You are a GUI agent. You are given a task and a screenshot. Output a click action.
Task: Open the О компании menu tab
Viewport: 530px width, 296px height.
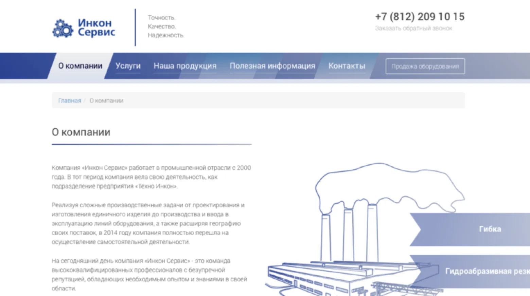point(80,66)
